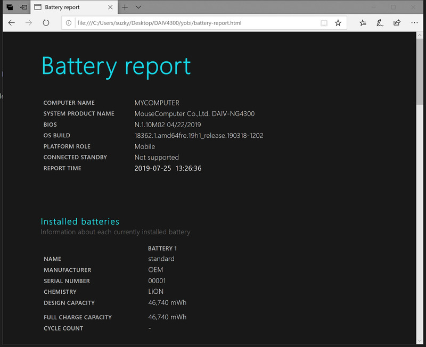The image size is (426, 347).
Task: Click the browser Back arrow
Action: pos(12,23)
